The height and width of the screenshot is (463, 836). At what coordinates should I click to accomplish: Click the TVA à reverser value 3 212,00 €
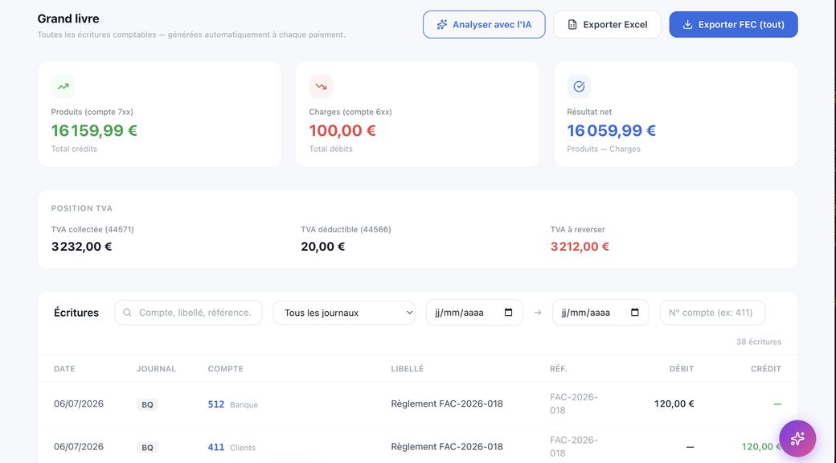pyautogui.click(x=580, y=247)
